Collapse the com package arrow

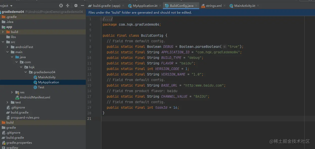tap(16, 62)
